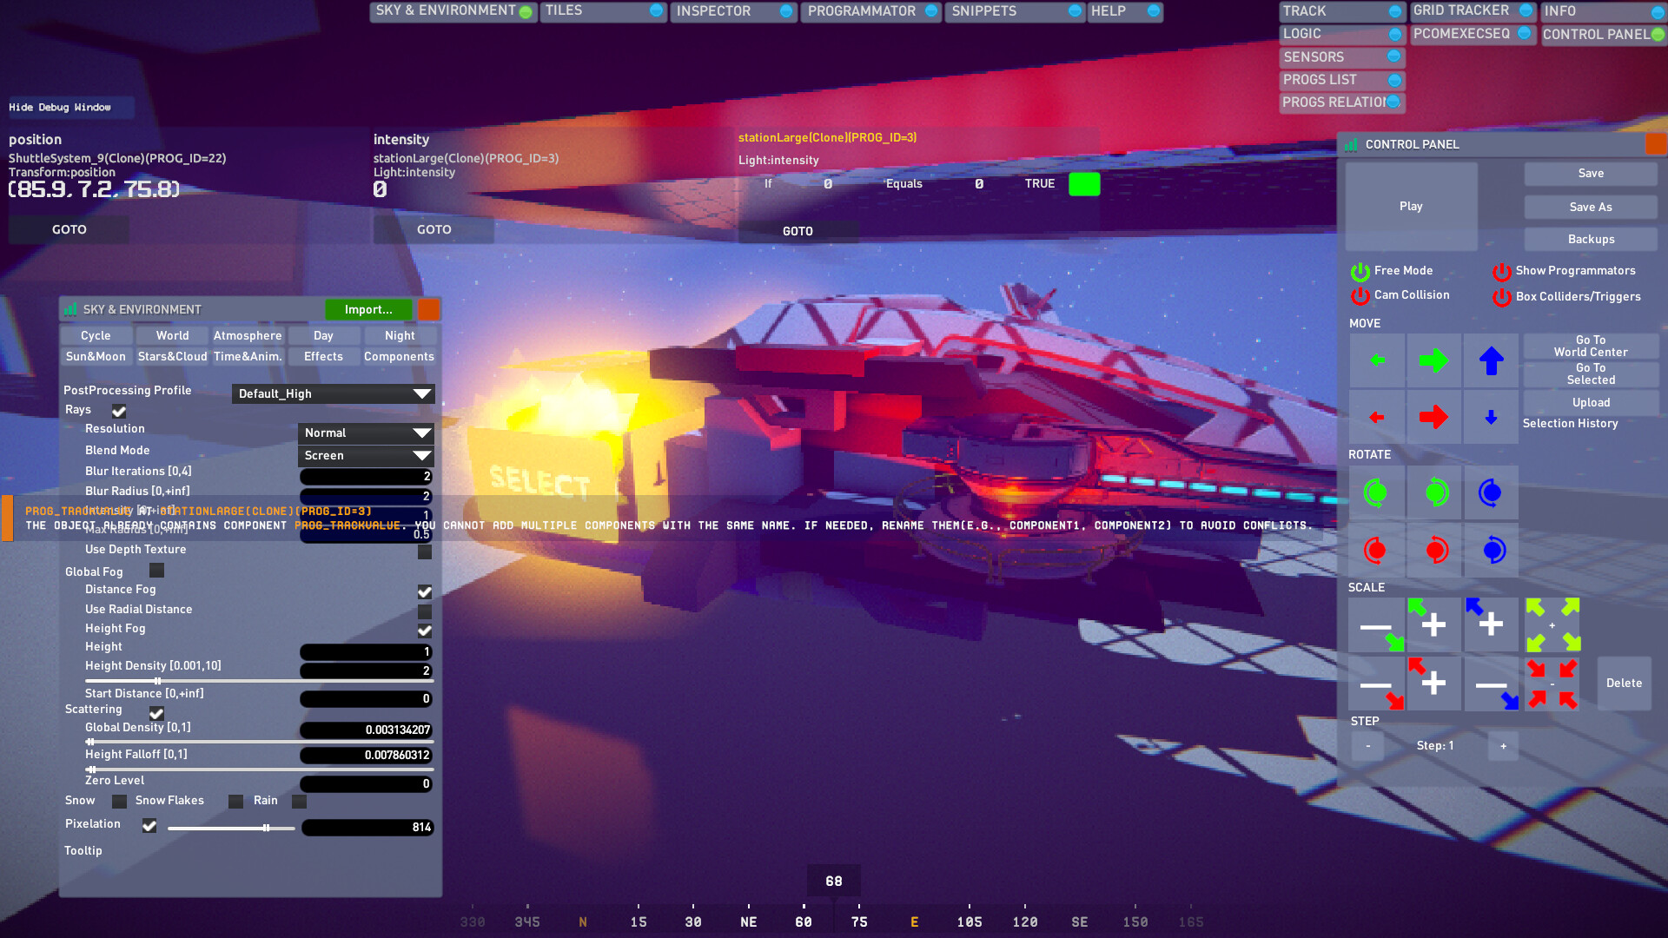Toggle the Rain checkbox
Viewport: 1668px width, 938px height.
click(x=299, y=802)
